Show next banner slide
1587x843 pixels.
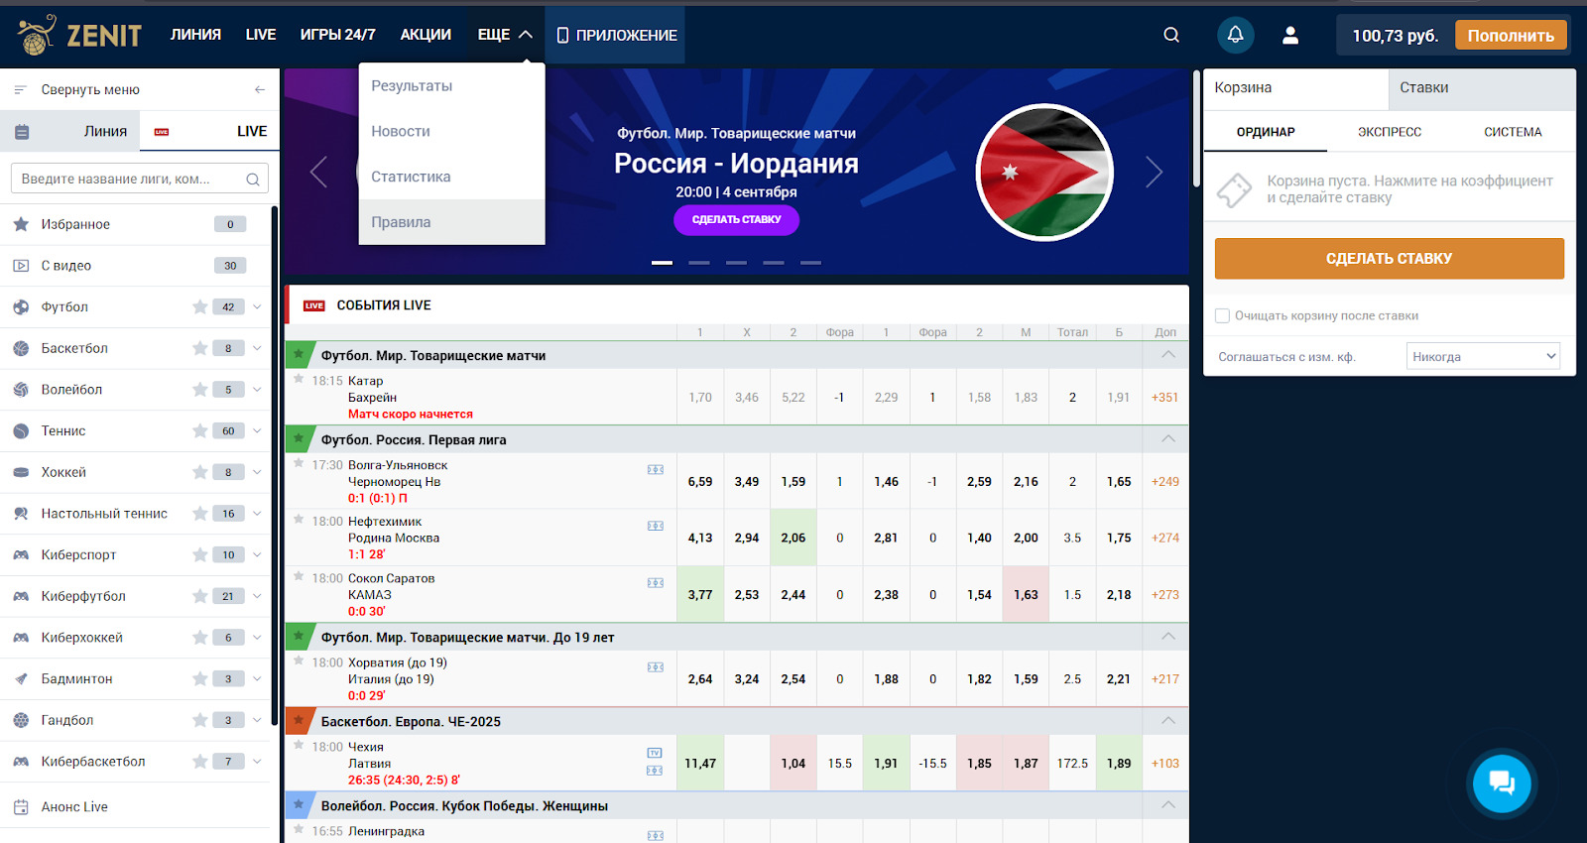(x=1155, y=172)
